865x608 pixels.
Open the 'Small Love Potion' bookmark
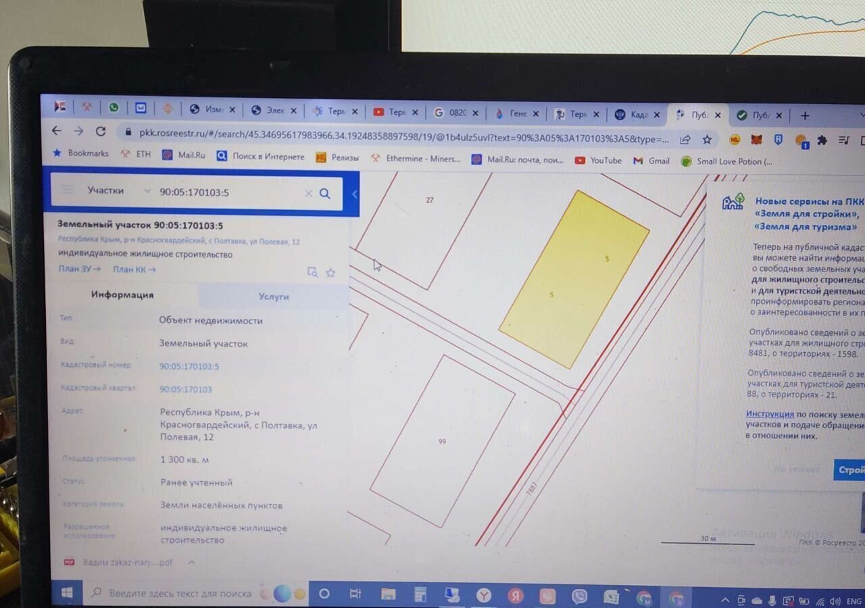click(x=726, y=161)
